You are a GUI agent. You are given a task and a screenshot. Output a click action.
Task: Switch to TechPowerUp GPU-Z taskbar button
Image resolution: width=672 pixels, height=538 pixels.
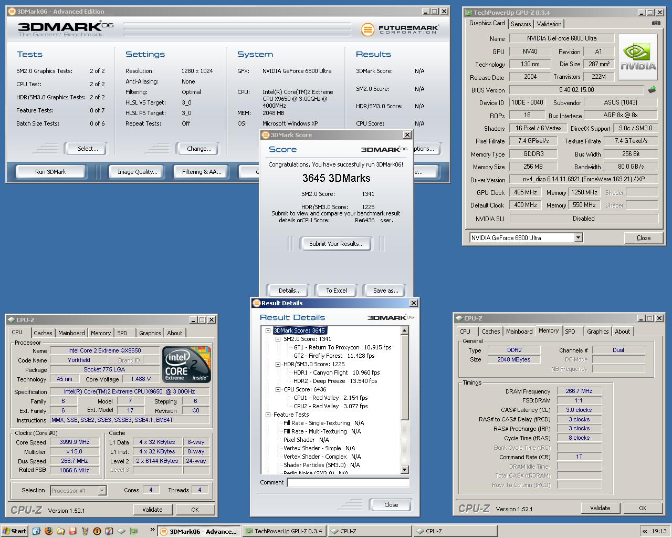click(284, 531)
